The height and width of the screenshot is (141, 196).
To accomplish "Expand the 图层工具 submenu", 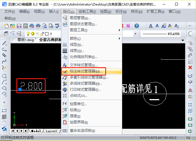I will 91,30.
